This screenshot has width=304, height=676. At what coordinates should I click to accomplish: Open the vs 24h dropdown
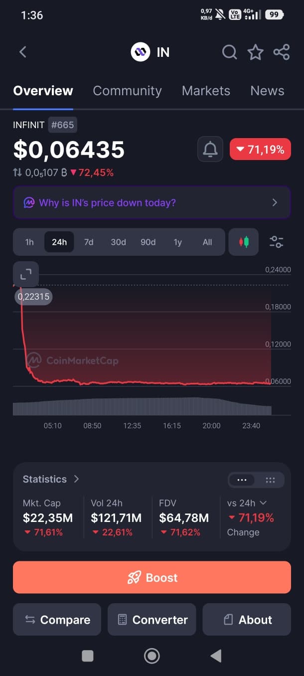click(247, 503)
